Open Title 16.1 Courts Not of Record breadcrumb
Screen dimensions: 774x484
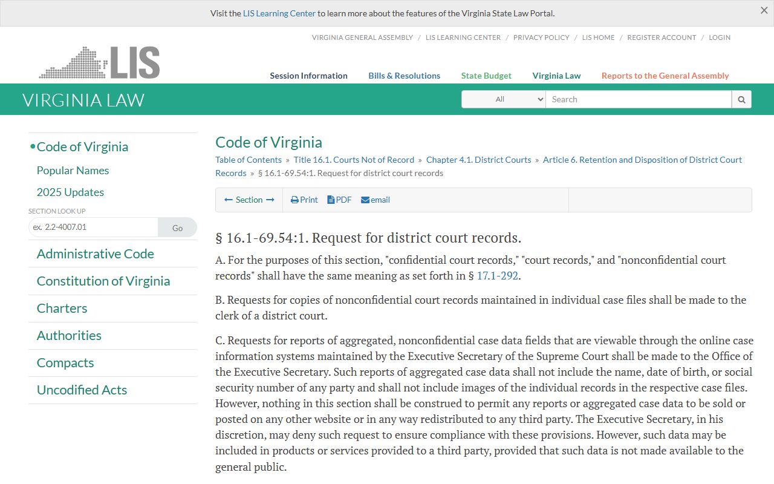coord(354,160)
